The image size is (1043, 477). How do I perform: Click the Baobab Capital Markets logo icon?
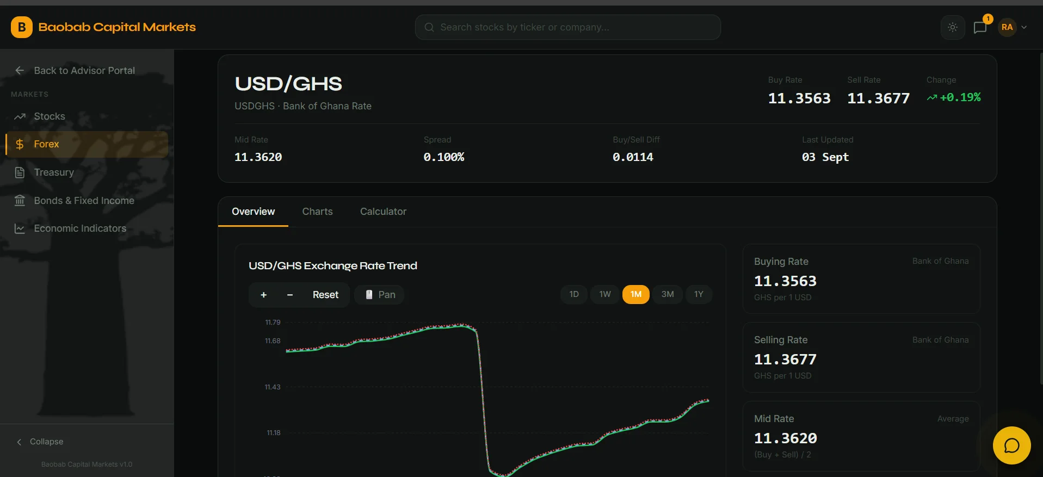[x=22, y=27]
